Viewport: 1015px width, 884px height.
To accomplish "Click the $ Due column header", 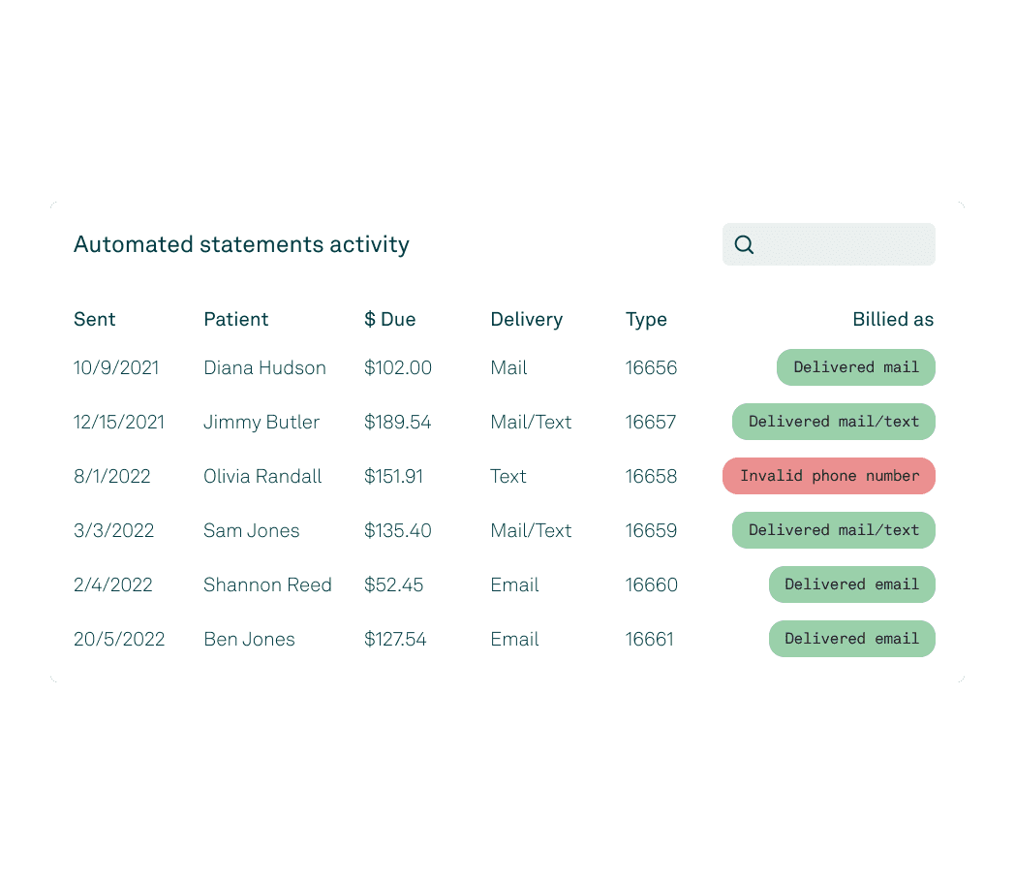I will click(389, 319).
